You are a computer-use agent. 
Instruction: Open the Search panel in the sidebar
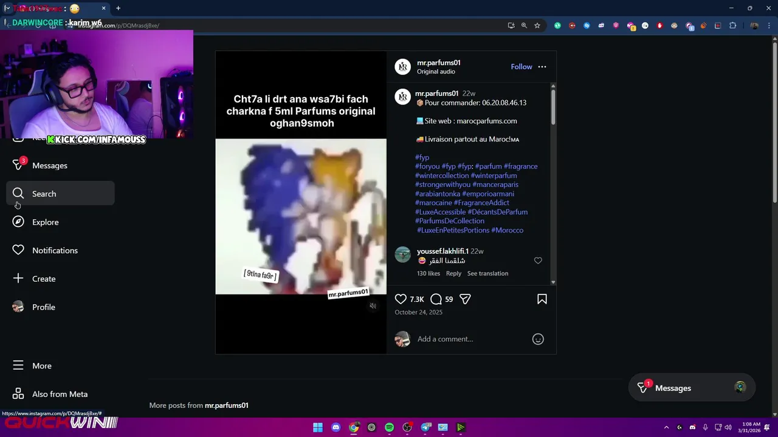coord(60,194)
